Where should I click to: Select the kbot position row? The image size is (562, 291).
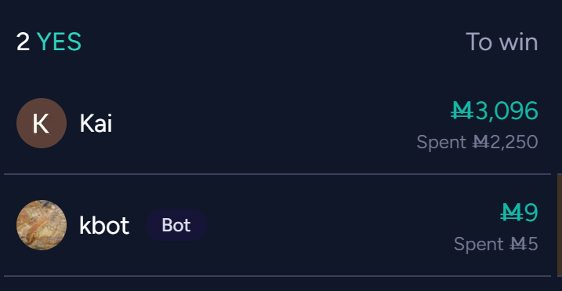[277, 225]
